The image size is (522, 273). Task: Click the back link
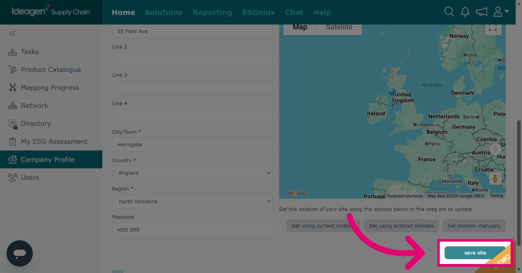pos(118,271)
